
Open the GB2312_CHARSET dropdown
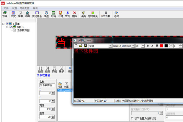pos(133,46)
